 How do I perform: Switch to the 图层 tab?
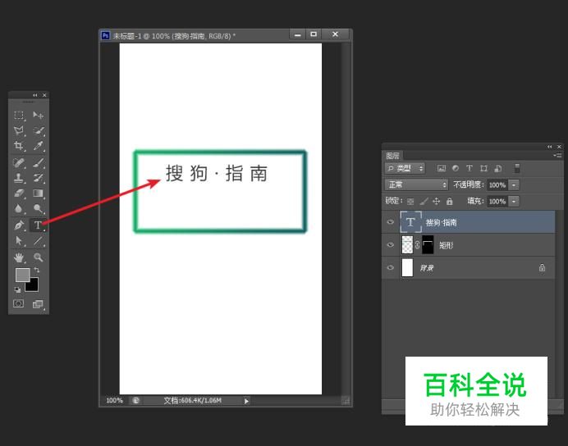point(392,156)
